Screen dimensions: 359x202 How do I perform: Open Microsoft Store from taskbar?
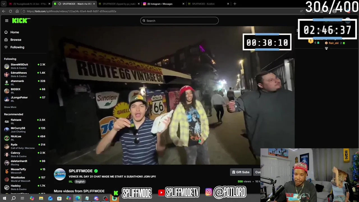(x=59, y=198)
